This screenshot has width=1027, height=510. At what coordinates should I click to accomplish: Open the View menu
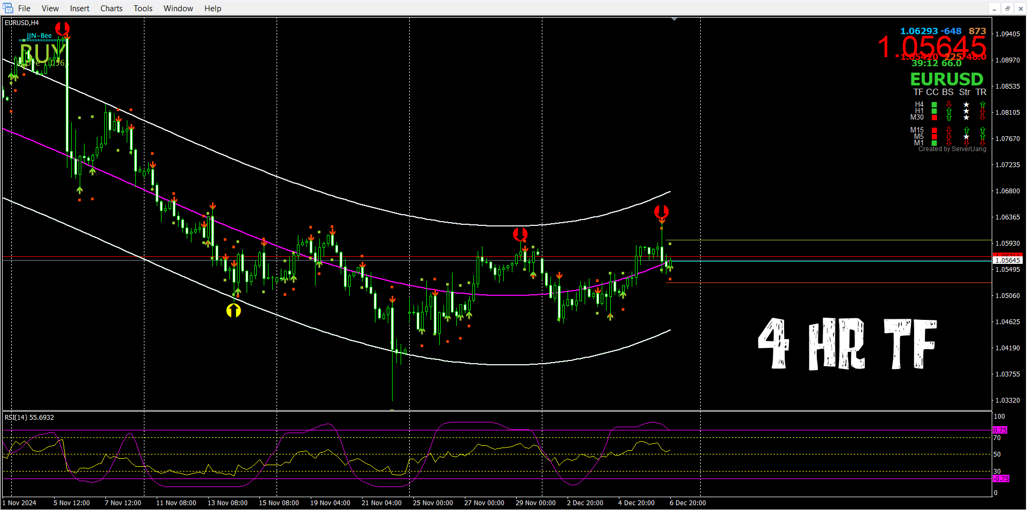50,8
